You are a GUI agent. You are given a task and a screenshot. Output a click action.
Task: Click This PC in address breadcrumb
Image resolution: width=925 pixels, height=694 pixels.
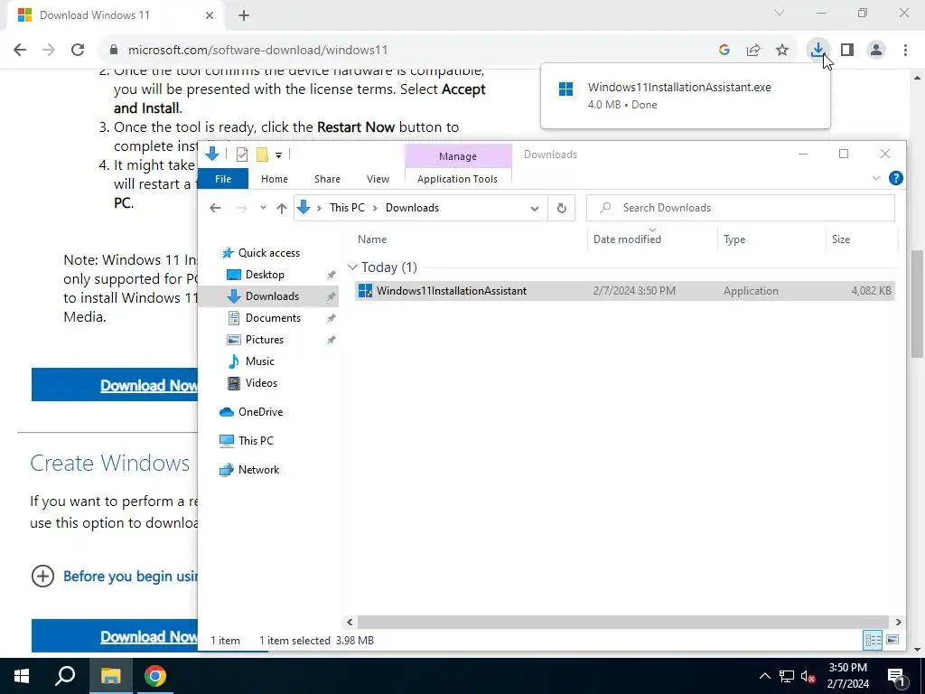(x=347, y=208)
